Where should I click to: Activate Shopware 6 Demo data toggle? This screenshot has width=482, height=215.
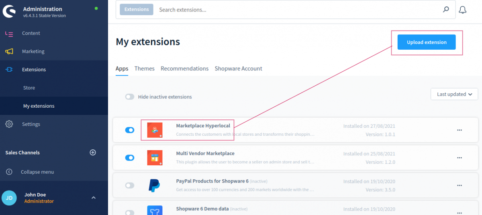tap(130, 213)
